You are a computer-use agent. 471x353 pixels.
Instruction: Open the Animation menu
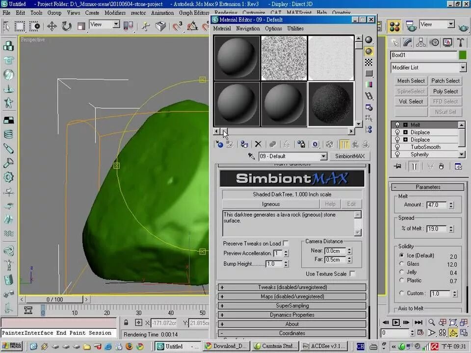point(162,13)
